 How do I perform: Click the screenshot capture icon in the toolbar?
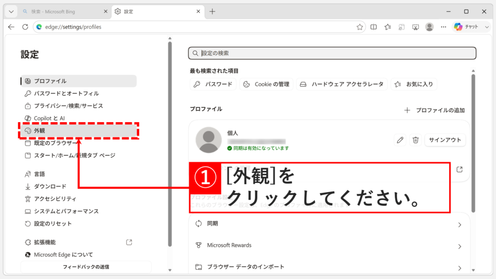click(x=416, y=27)
